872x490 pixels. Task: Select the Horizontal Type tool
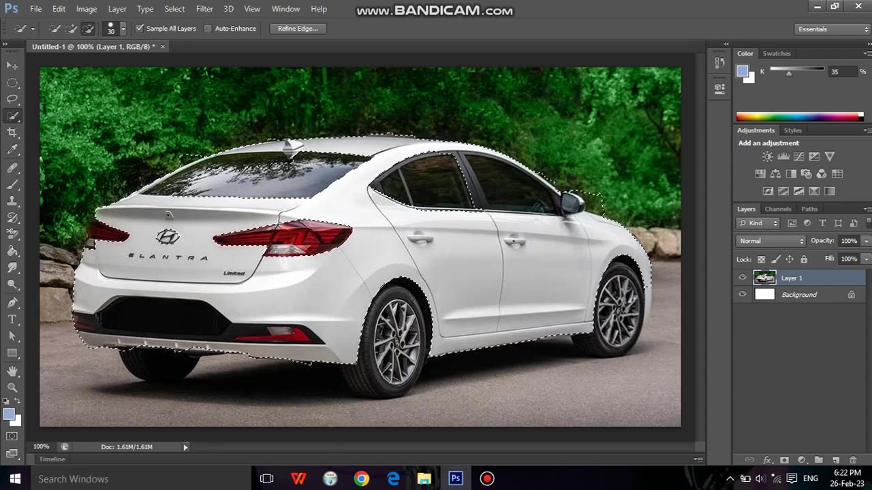[12, 319]
